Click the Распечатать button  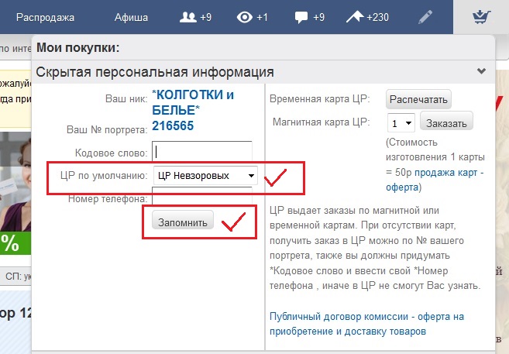coord(418,99)
